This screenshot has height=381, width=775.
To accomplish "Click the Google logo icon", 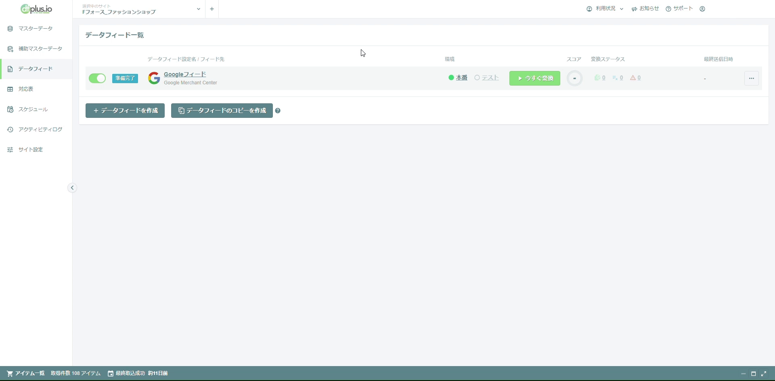I will 154,78.
